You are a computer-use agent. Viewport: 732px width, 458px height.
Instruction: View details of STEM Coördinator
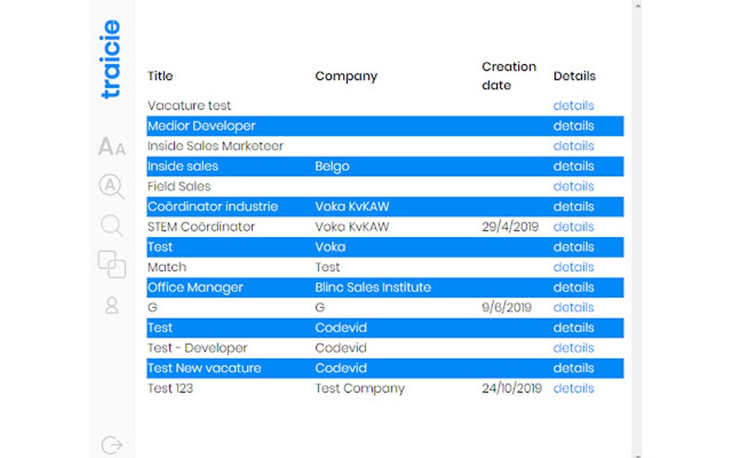coord(573,227)
